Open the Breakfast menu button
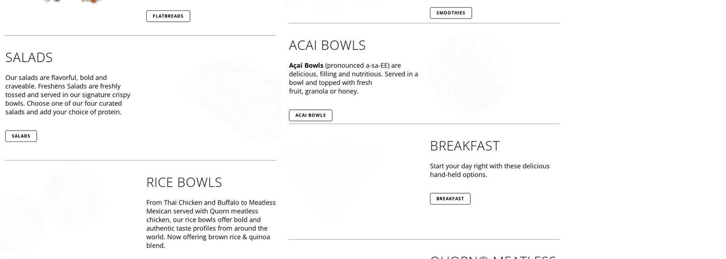Viewport: 726px width, 259px height. pyautogui.click(x=450, y=199)
